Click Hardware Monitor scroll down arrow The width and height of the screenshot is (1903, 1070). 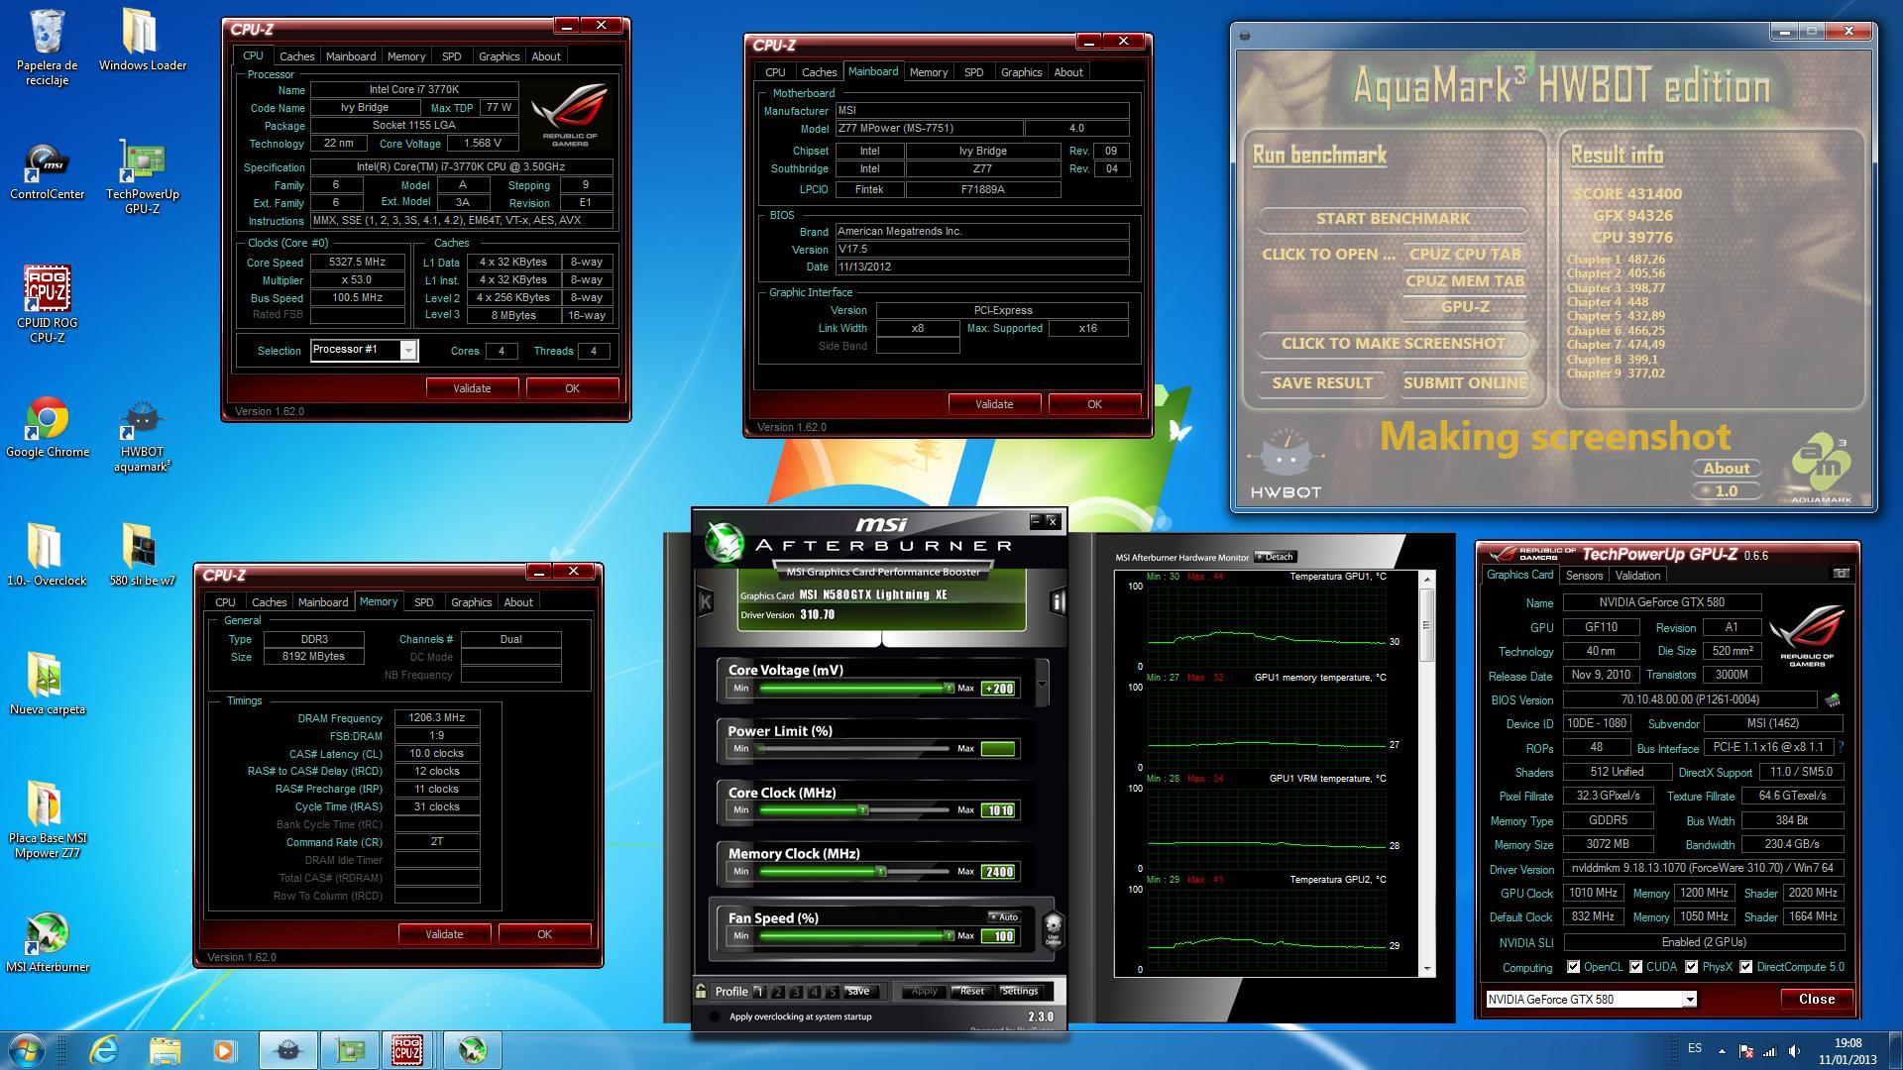pyautogui.click(x=1427, y=969)
